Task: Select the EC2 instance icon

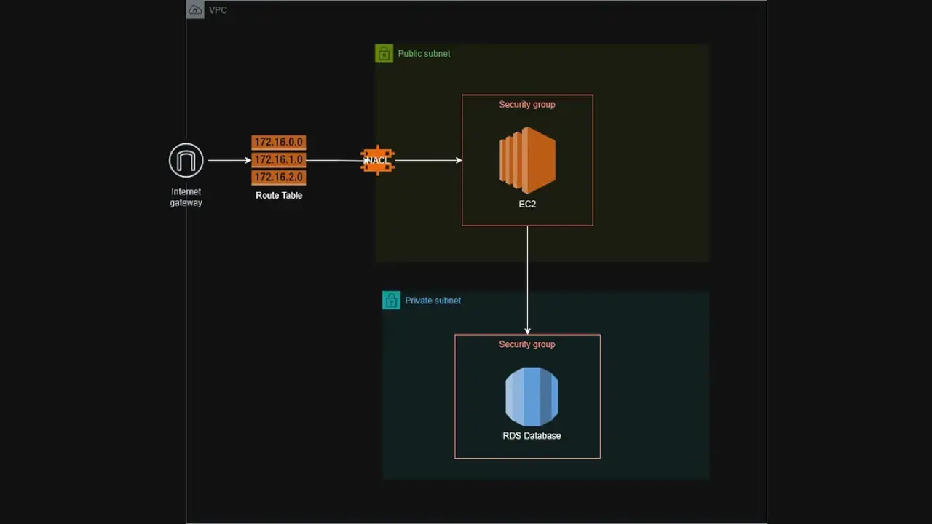Action: (527, 160)
